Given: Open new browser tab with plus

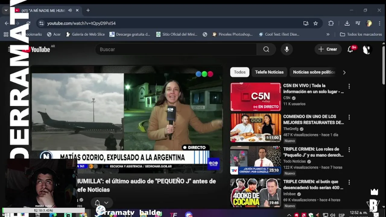Looking at the screenshot, I should 88,10.
